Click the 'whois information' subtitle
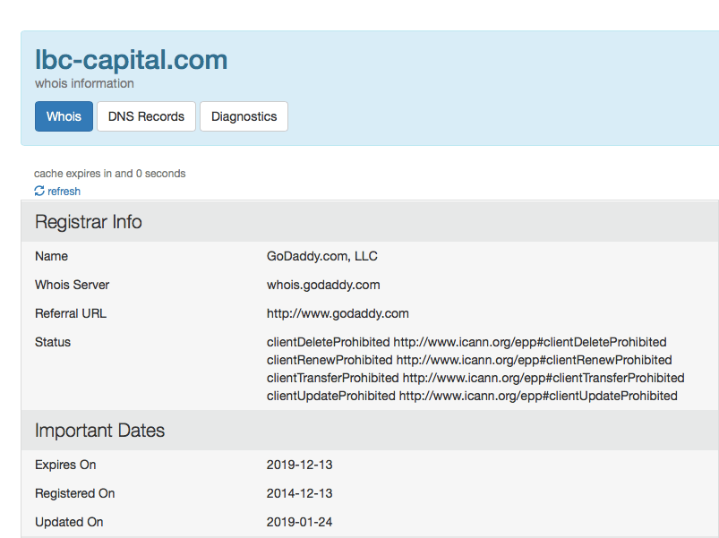The height and width of the screenshot is (538, 719). point(84,83)
